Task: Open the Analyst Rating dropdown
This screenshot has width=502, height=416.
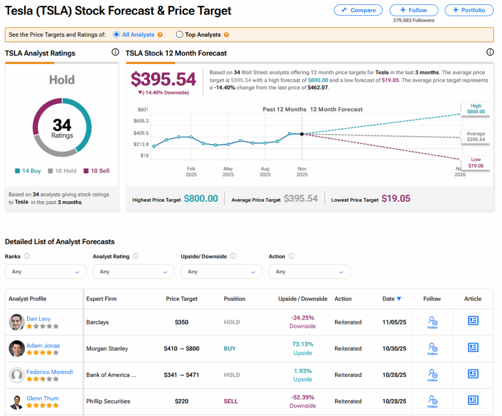Action: (x=133, y=272)
